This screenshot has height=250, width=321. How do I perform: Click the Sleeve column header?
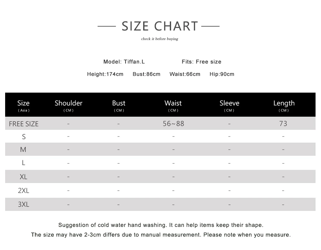(229, 105)
